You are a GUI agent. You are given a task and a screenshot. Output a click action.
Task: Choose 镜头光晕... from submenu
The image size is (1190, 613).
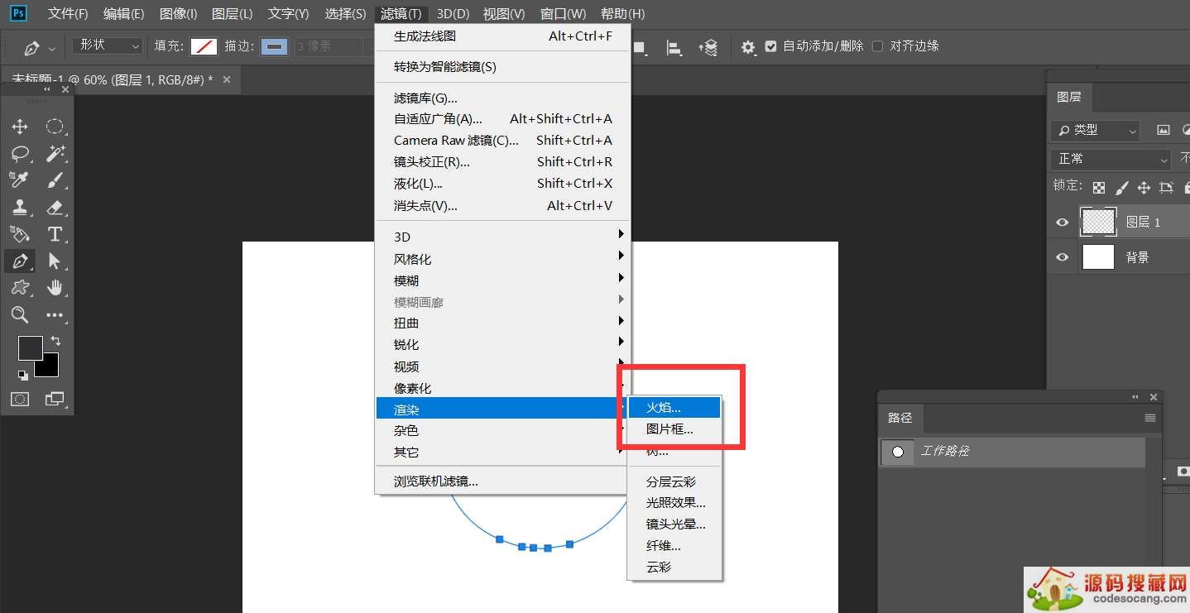click(x=674, y=524)
